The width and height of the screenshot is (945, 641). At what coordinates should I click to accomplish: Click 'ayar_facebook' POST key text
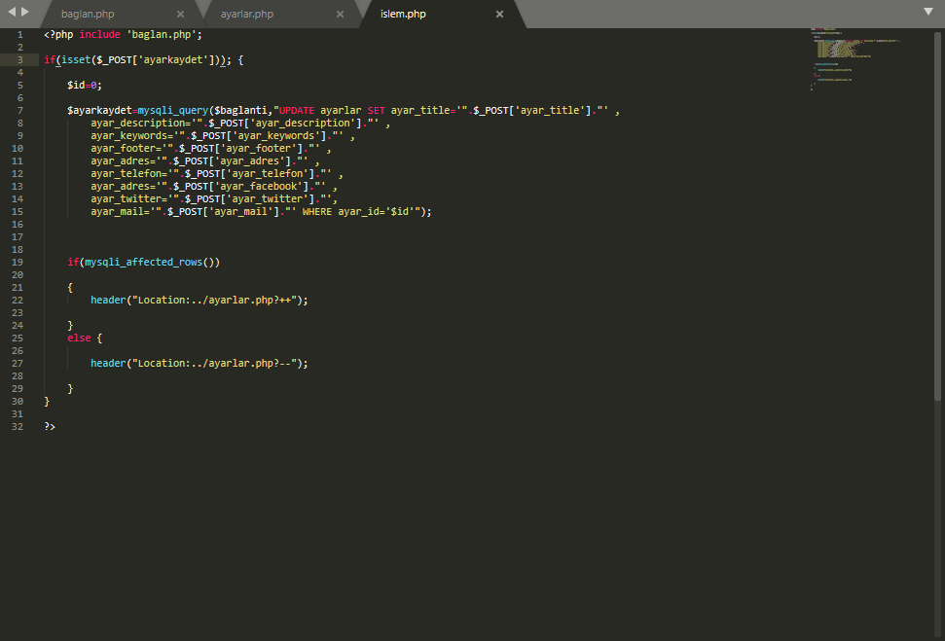tap(259, 186)
